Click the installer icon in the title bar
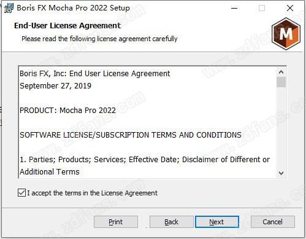 [9, 8]
